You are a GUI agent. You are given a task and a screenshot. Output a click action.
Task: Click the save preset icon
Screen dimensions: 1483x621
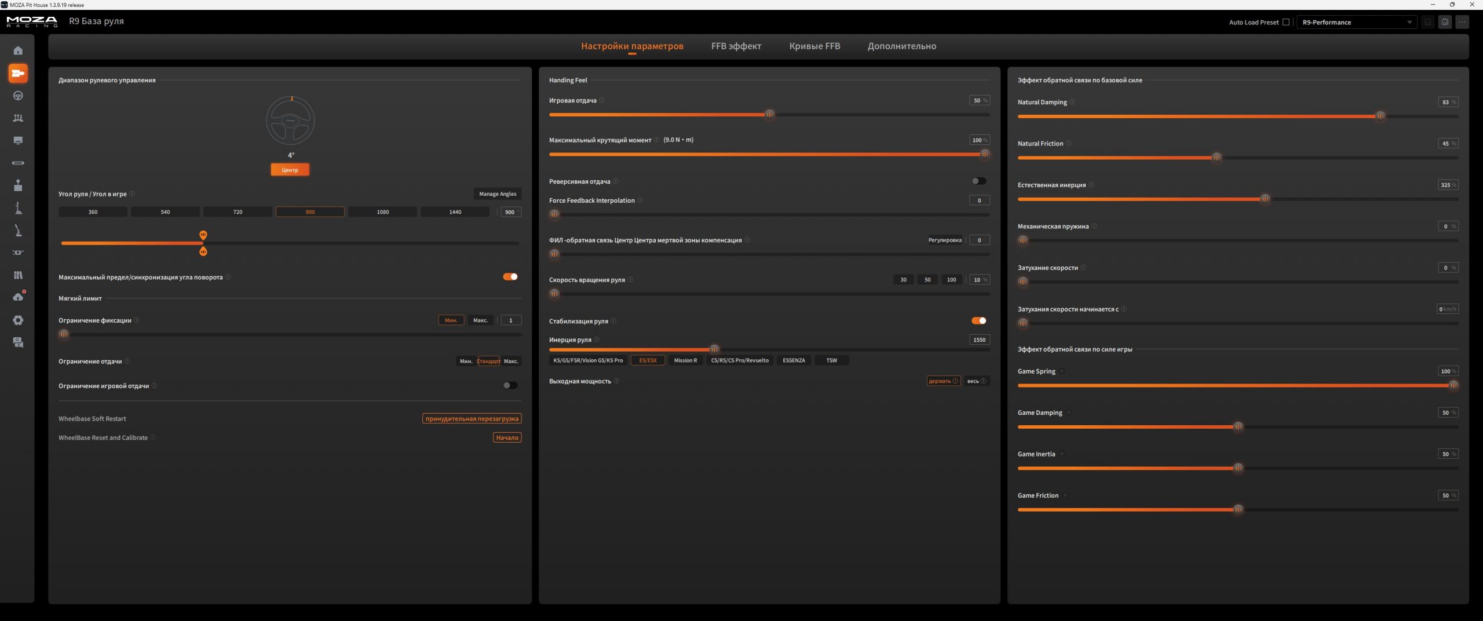1427,22
